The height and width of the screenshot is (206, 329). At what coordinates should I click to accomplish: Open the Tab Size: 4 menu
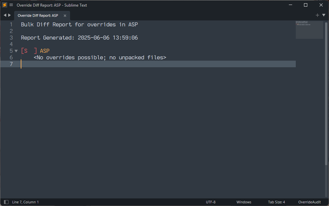pos(276,202)
